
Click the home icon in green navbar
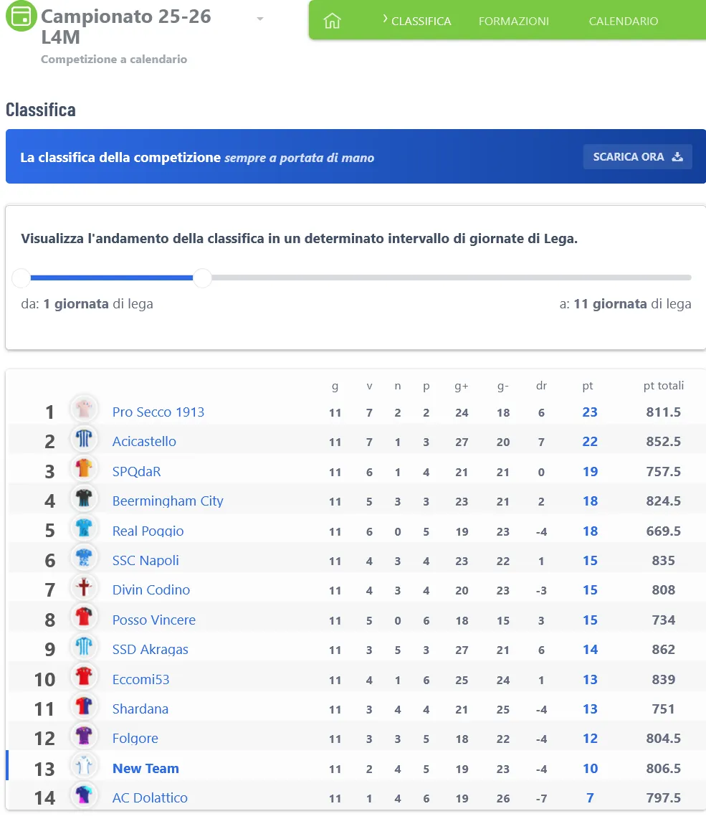coord(332,21)
